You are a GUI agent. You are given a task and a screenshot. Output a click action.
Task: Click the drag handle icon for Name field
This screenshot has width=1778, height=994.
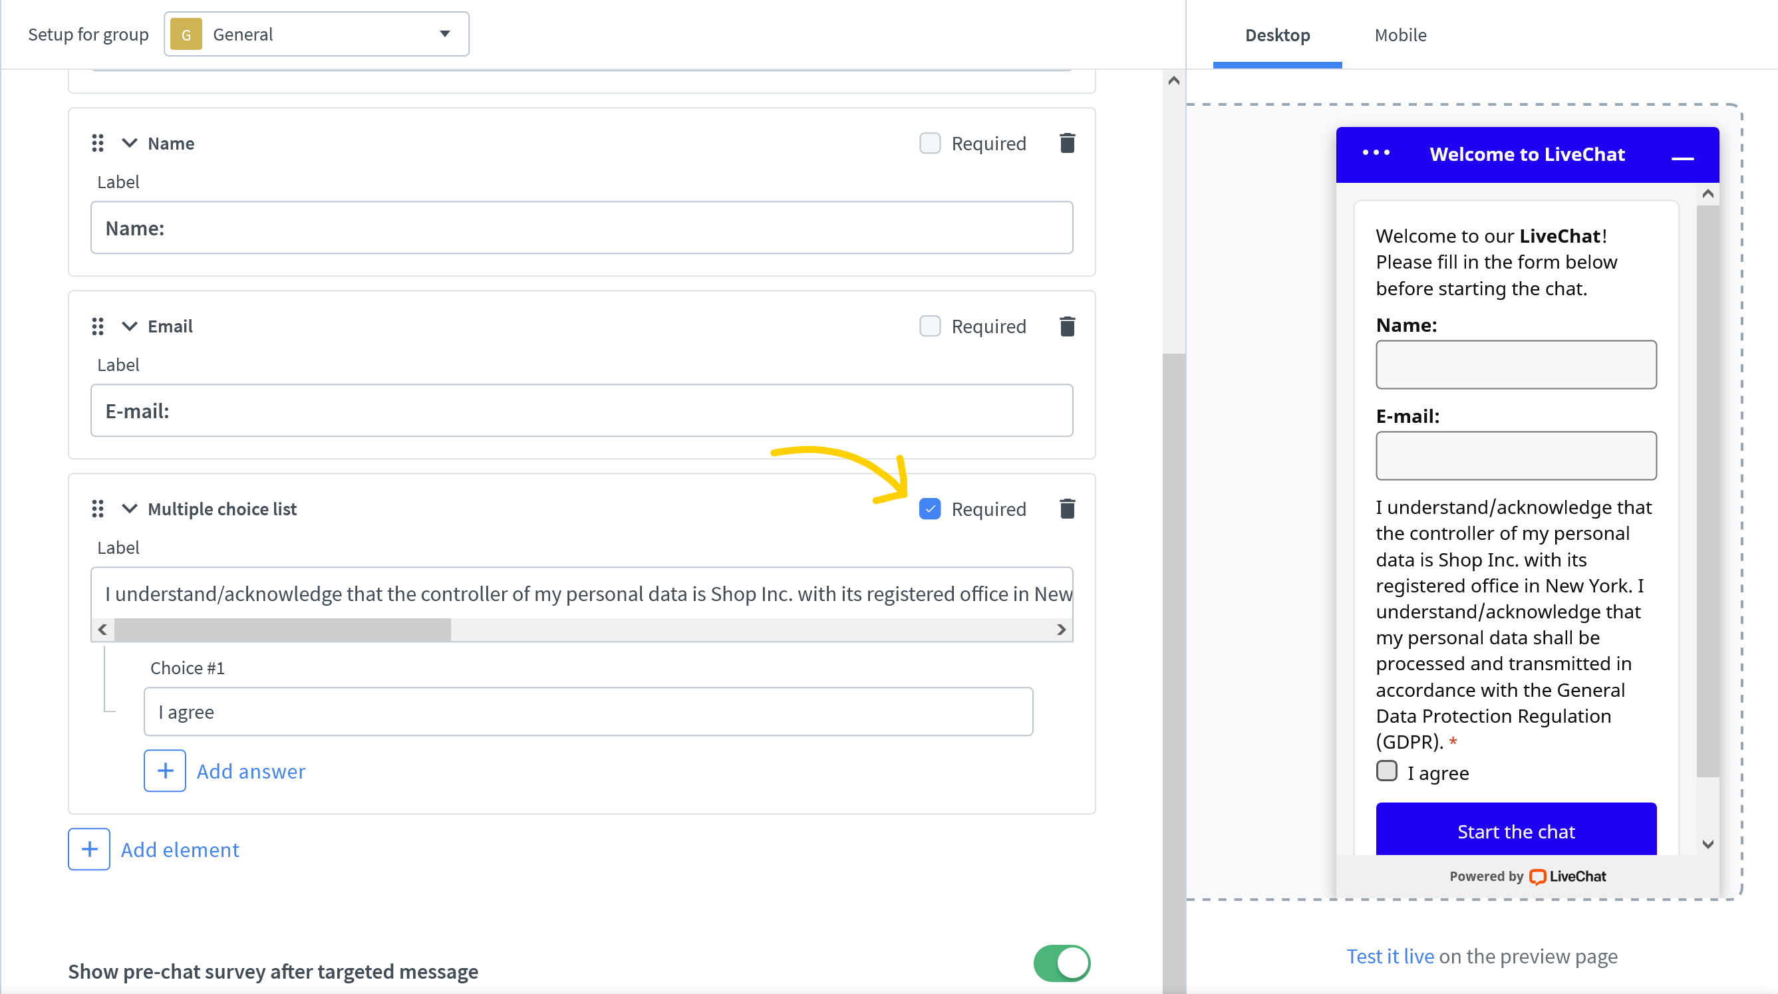(98, 143)
